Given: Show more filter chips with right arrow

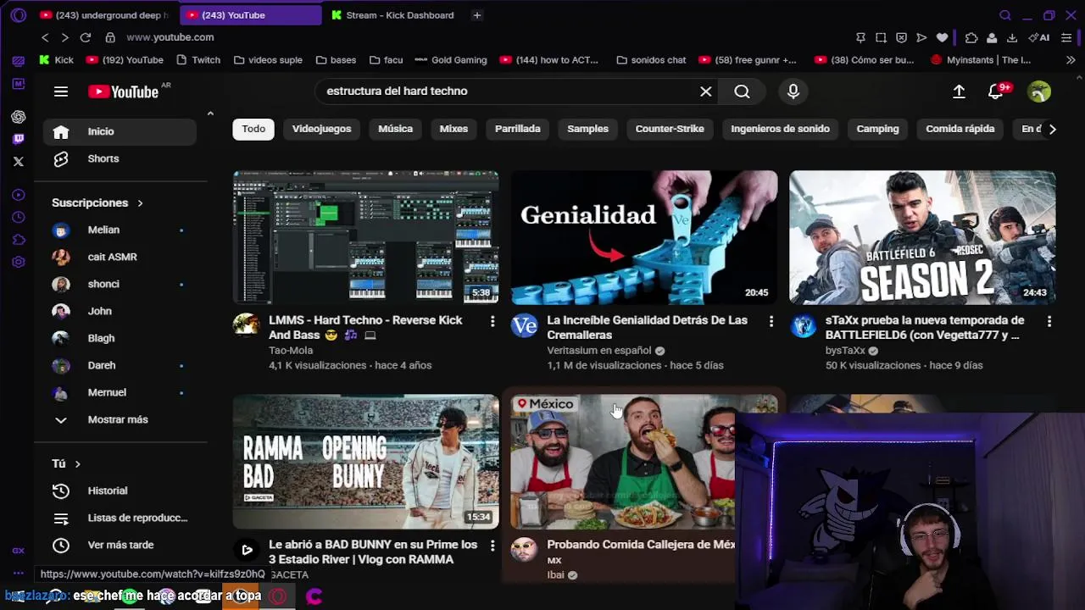Looking at the screenshot, I should point(1052,130).
